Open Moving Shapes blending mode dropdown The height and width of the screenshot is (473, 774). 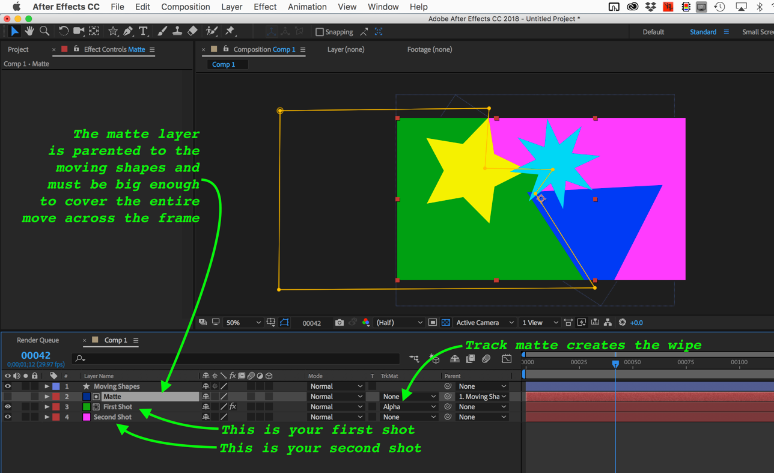(335, 386)
